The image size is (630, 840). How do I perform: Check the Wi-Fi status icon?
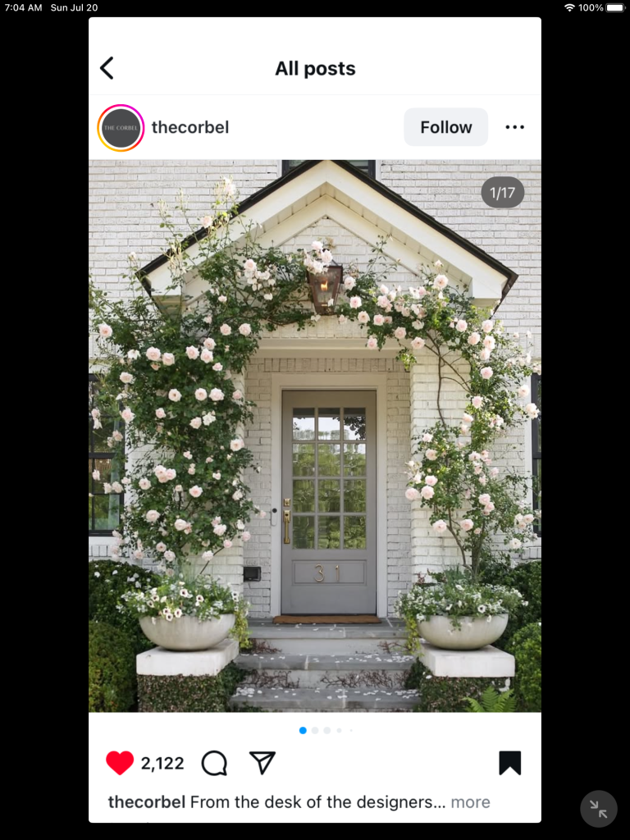click(x=569, y=7)
